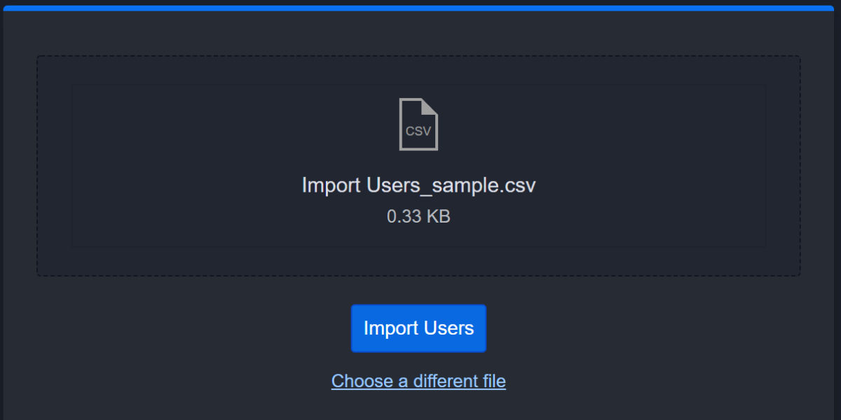This screenshot has width=841, height=420.
Task: Click the Import Users button
Action: (x=418, y=328)
